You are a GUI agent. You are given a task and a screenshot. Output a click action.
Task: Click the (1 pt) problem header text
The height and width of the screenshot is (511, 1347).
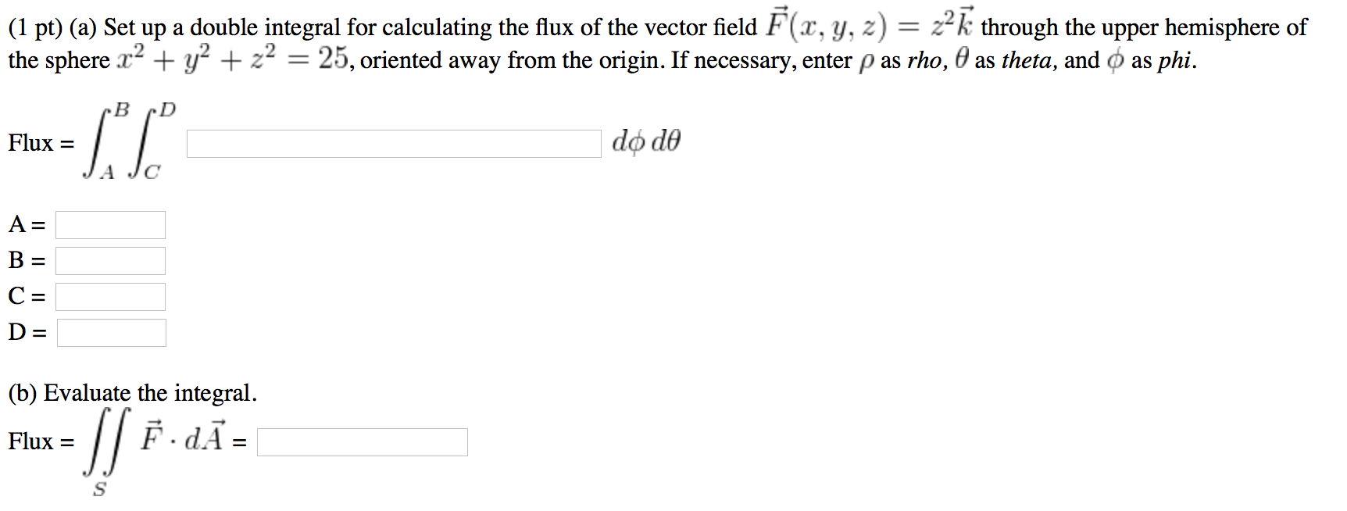(31, 26)
